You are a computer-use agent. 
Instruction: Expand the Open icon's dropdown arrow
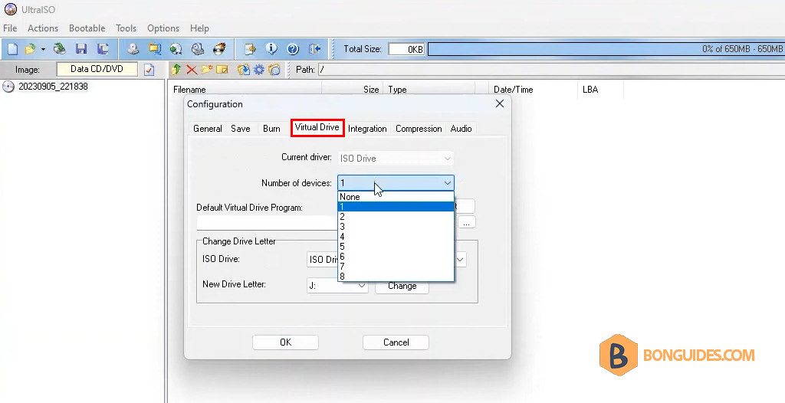point(43,49)
